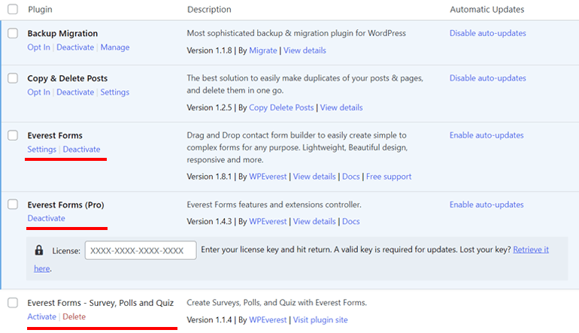Screen dimensions: 579x333
Task: View details of Backup Migration
Action: [x=305, y=50]
